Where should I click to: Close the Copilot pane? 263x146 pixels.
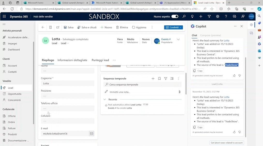click(242, 26)
